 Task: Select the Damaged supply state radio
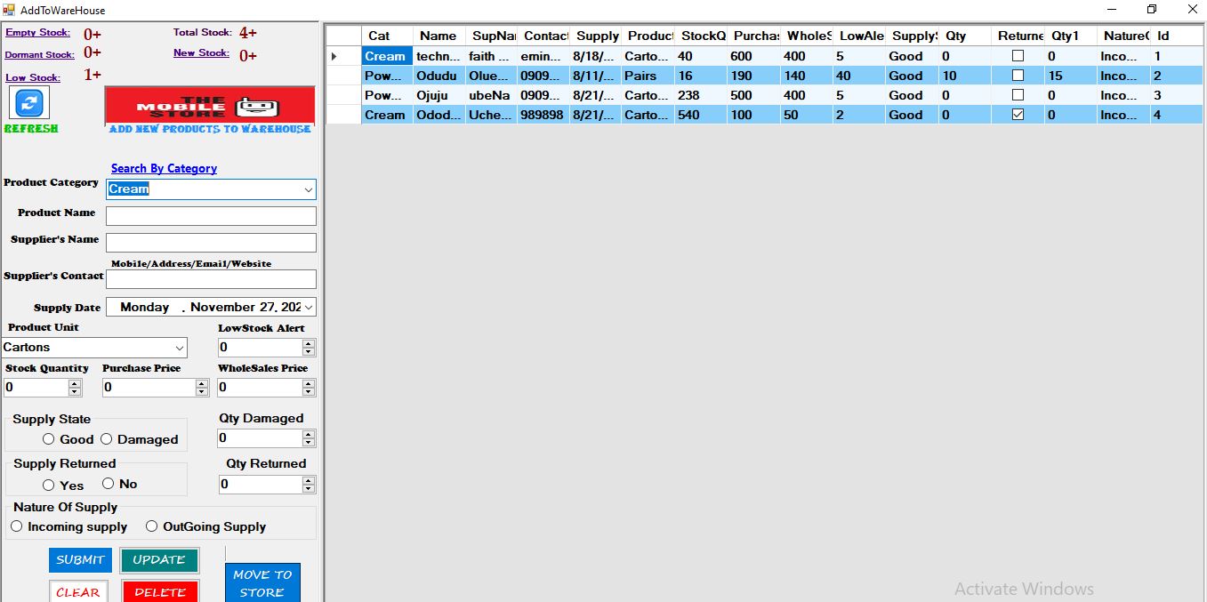tap(106, 439)
